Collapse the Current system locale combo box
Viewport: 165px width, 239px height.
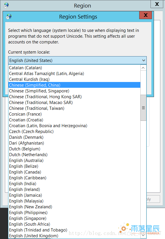pyautogui.click(x=144, y=60)
